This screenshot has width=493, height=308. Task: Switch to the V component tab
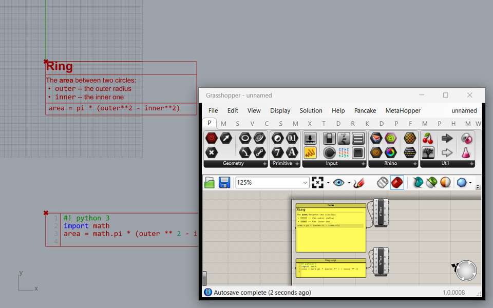252,124
